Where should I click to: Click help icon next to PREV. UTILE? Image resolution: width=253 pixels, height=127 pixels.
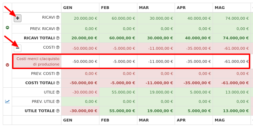tap(58, 101)
